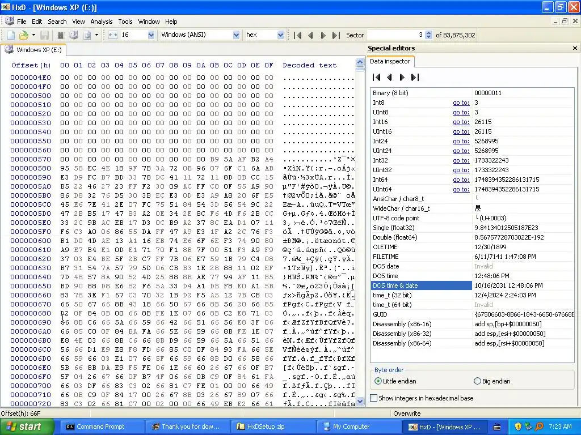
Task: Go to next sector toolbar arrow
Action: pyautogui.click(x=323, y=35)
